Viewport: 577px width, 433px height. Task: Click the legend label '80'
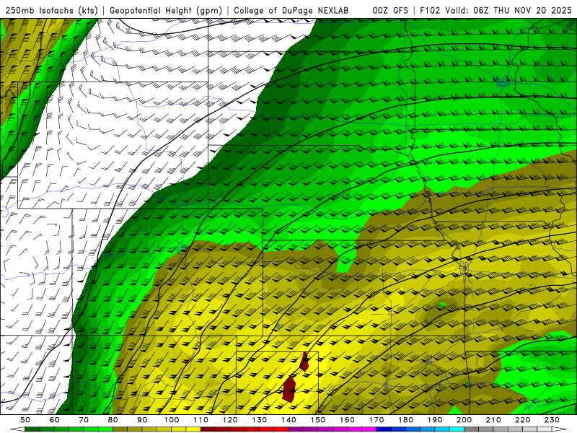coord(113,420)
